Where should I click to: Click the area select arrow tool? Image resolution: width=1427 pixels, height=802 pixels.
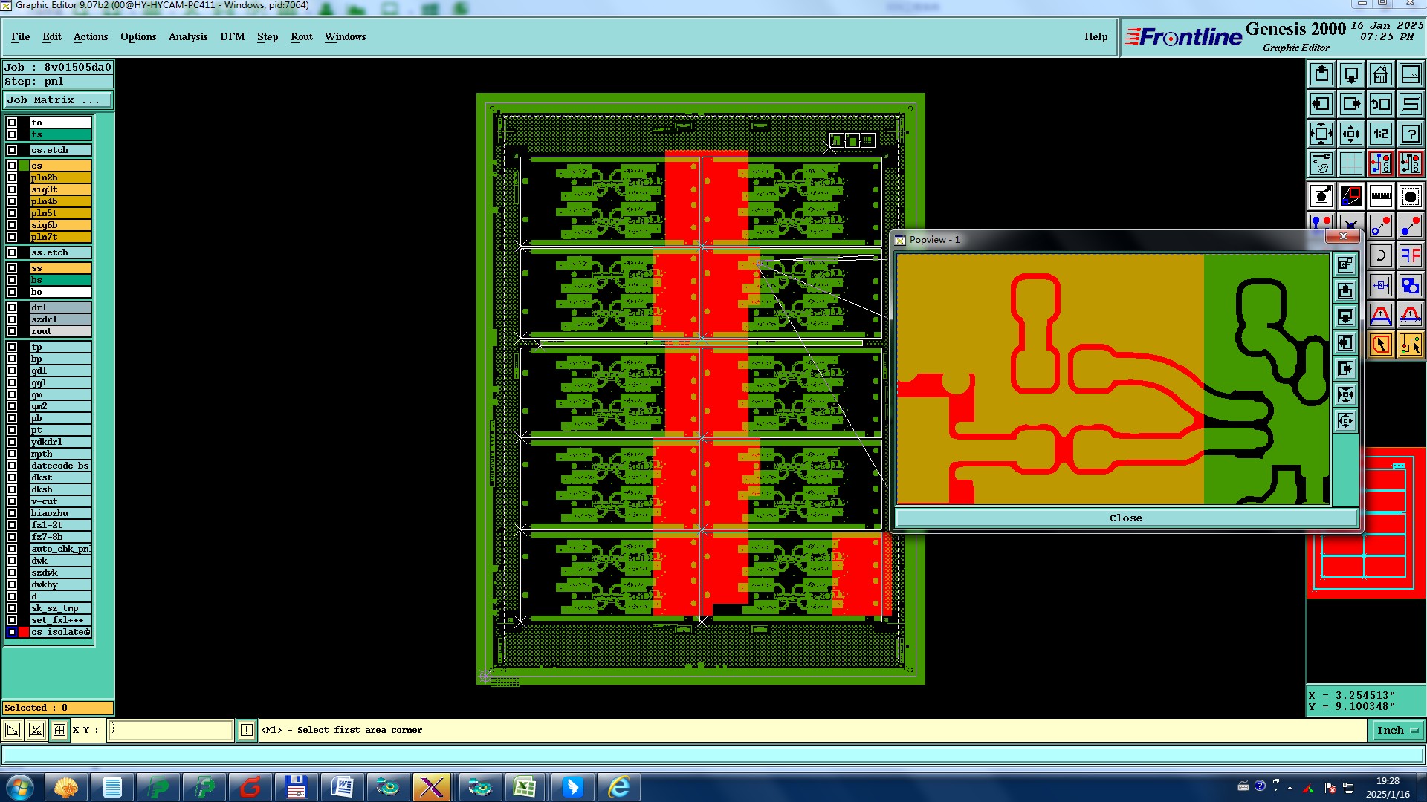click(1380, 345)
